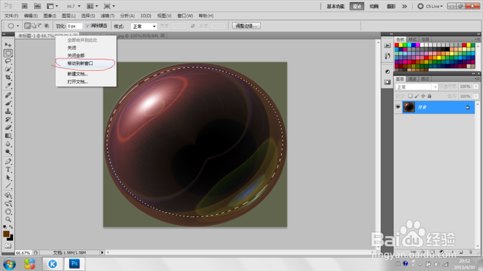
Task: Select the Brush tool
Action: click(x=8, y=103)
